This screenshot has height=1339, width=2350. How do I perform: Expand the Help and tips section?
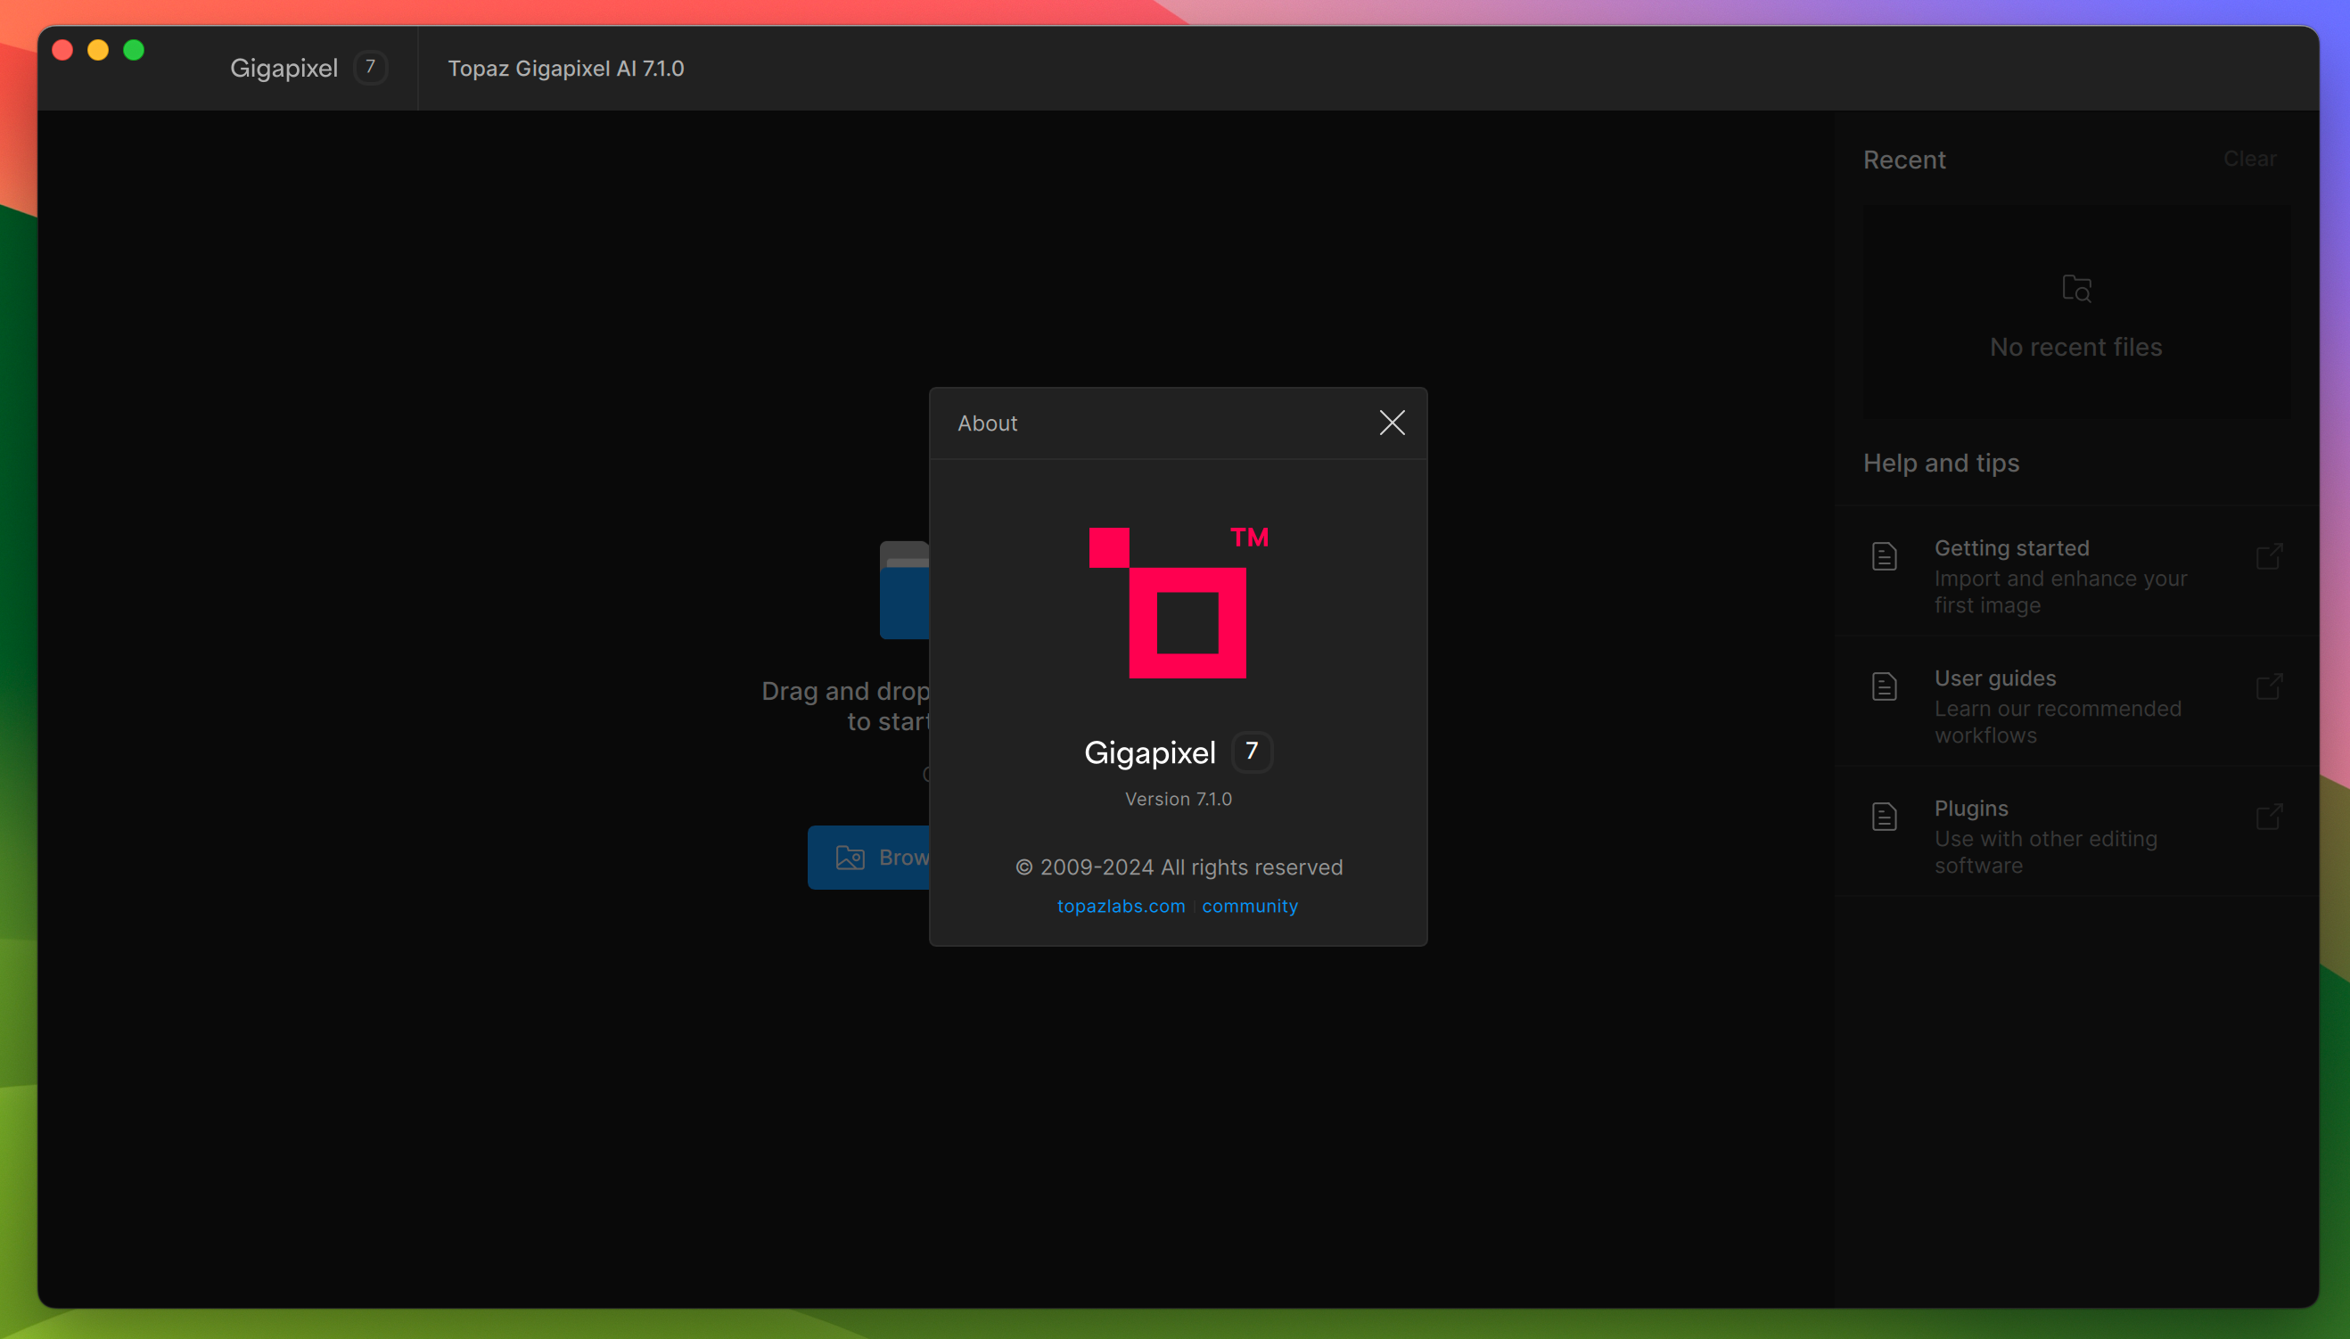pyautogui.click(x=1940, y=463)
